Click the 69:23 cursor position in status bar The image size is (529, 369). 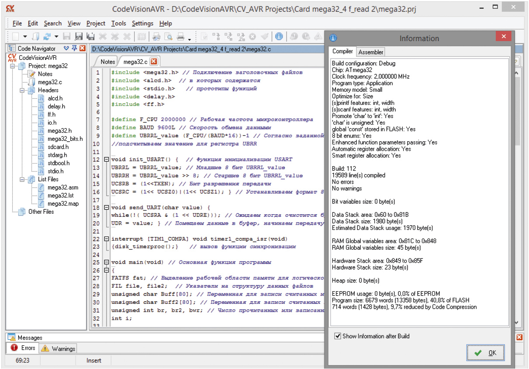[x=22, y=361]
